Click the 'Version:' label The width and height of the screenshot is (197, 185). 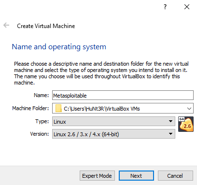tap(40, 134)
